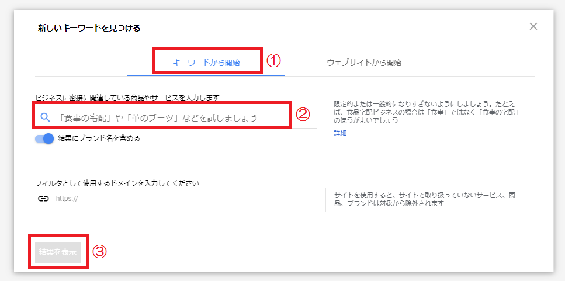Click the 結果を表示 button
This screenshot has height=281, width=565.
58,252
